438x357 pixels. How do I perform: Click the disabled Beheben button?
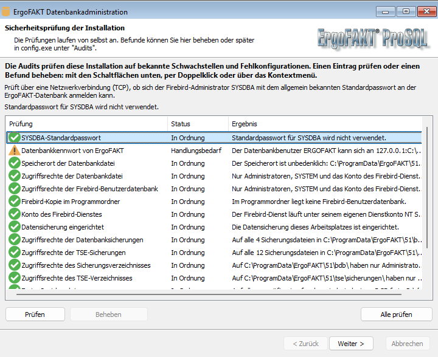pyautogui.click(x=109, y=314)
